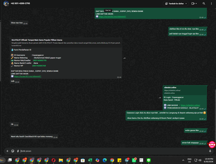Open Opera browser from the taskbar
Screen dimensions: 216x164
[54, 160]
